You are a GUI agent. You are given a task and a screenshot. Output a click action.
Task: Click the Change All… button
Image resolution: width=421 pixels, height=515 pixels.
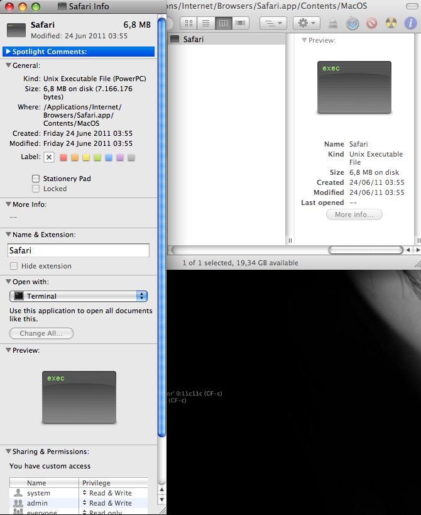click(x=41, y=333)
